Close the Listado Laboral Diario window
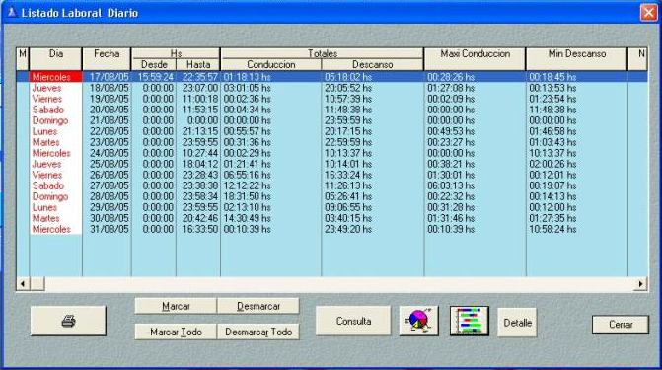Viewport: 662px width, 370px height. (648, 13)
